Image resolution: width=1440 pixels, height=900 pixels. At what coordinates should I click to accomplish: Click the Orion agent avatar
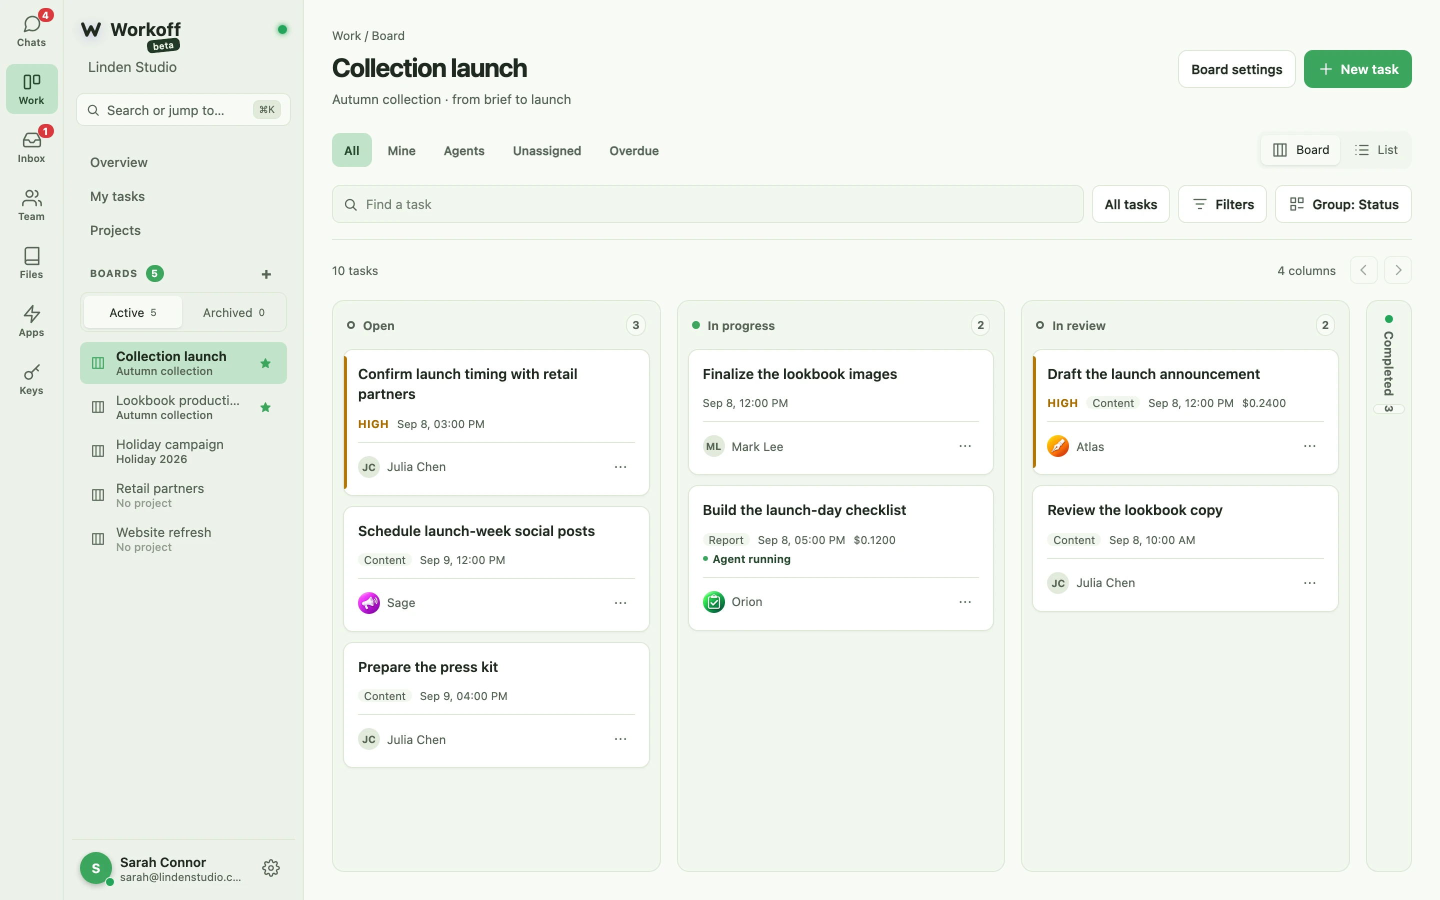click(x=713, y=602)
